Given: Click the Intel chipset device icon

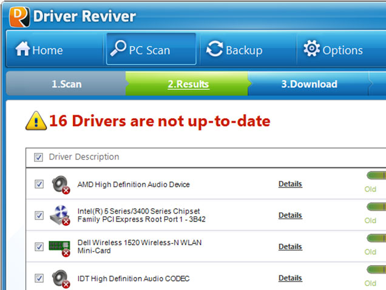Looking at the screenshot, I should tap(60, 215).
